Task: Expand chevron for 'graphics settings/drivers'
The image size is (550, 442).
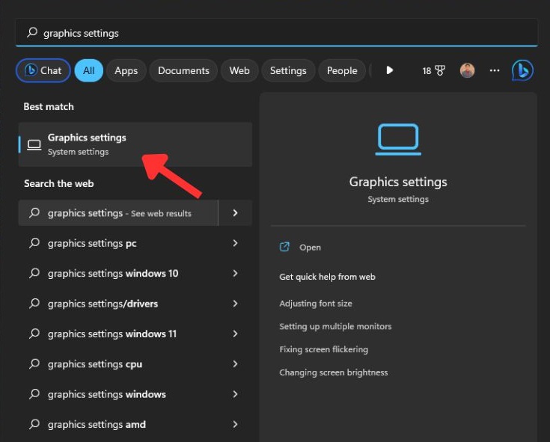Action: click(x=236, y=304)
